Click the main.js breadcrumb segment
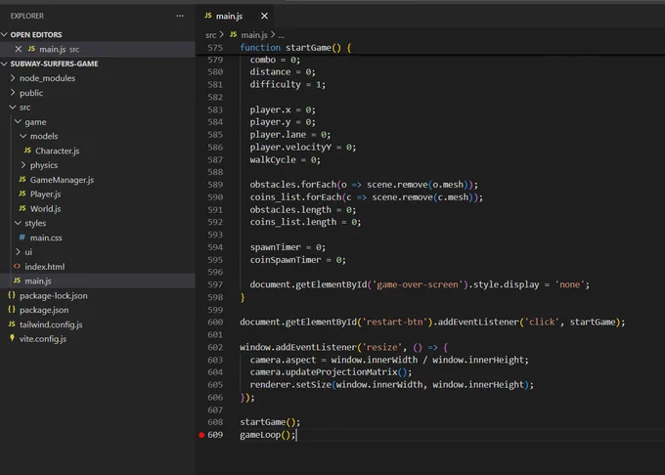Screen dimensions: 665x475 [x=254, y=35]
